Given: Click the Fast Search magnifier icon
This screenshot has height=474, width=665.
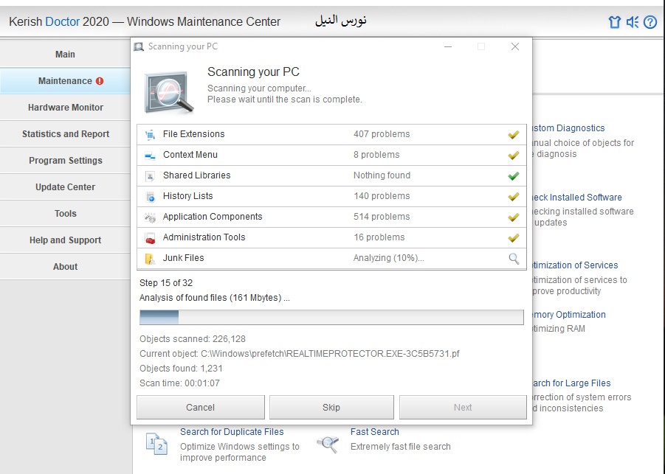Looking at the screenshot, I should pyautogui.click(x=328, y=443).
